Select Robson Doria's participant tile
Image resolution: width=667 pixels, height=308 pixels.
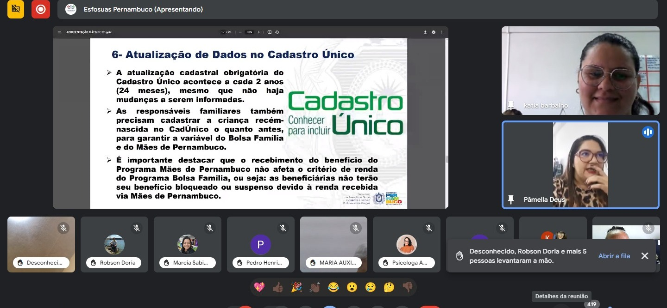click(114, 244)
